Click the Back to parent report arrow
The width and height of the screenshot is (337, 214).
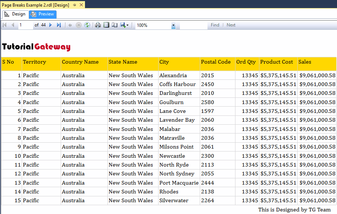(70, 25)
